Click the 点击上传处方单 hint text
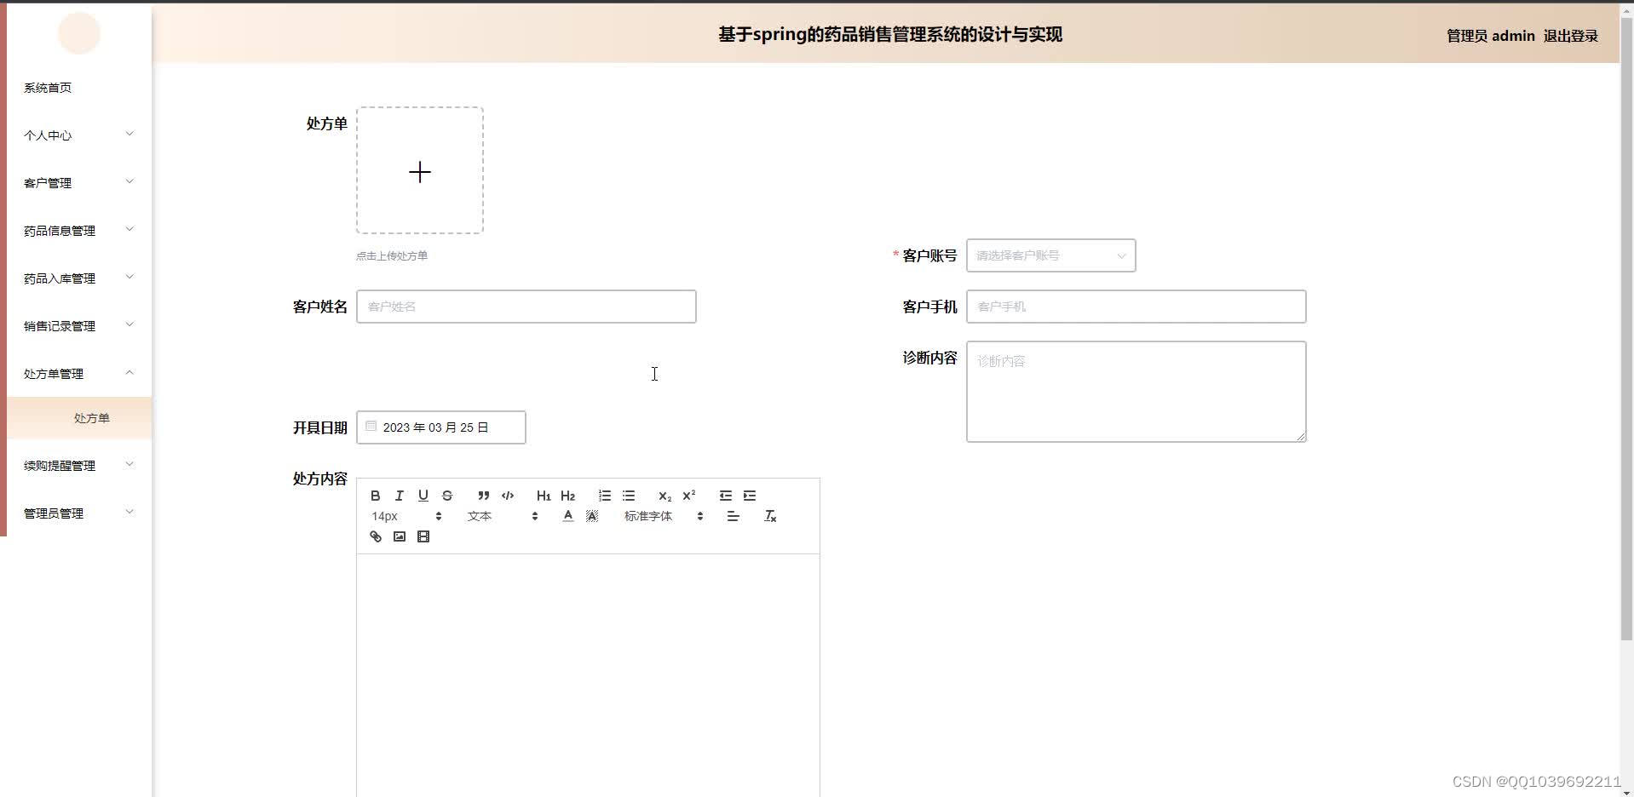This screenshot has width=1634, height=797. 392,255
